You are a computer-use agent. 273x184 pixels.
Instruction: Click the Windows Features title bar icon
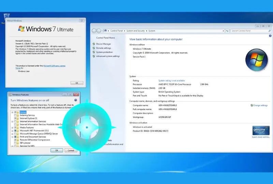(x=10, y=95)
